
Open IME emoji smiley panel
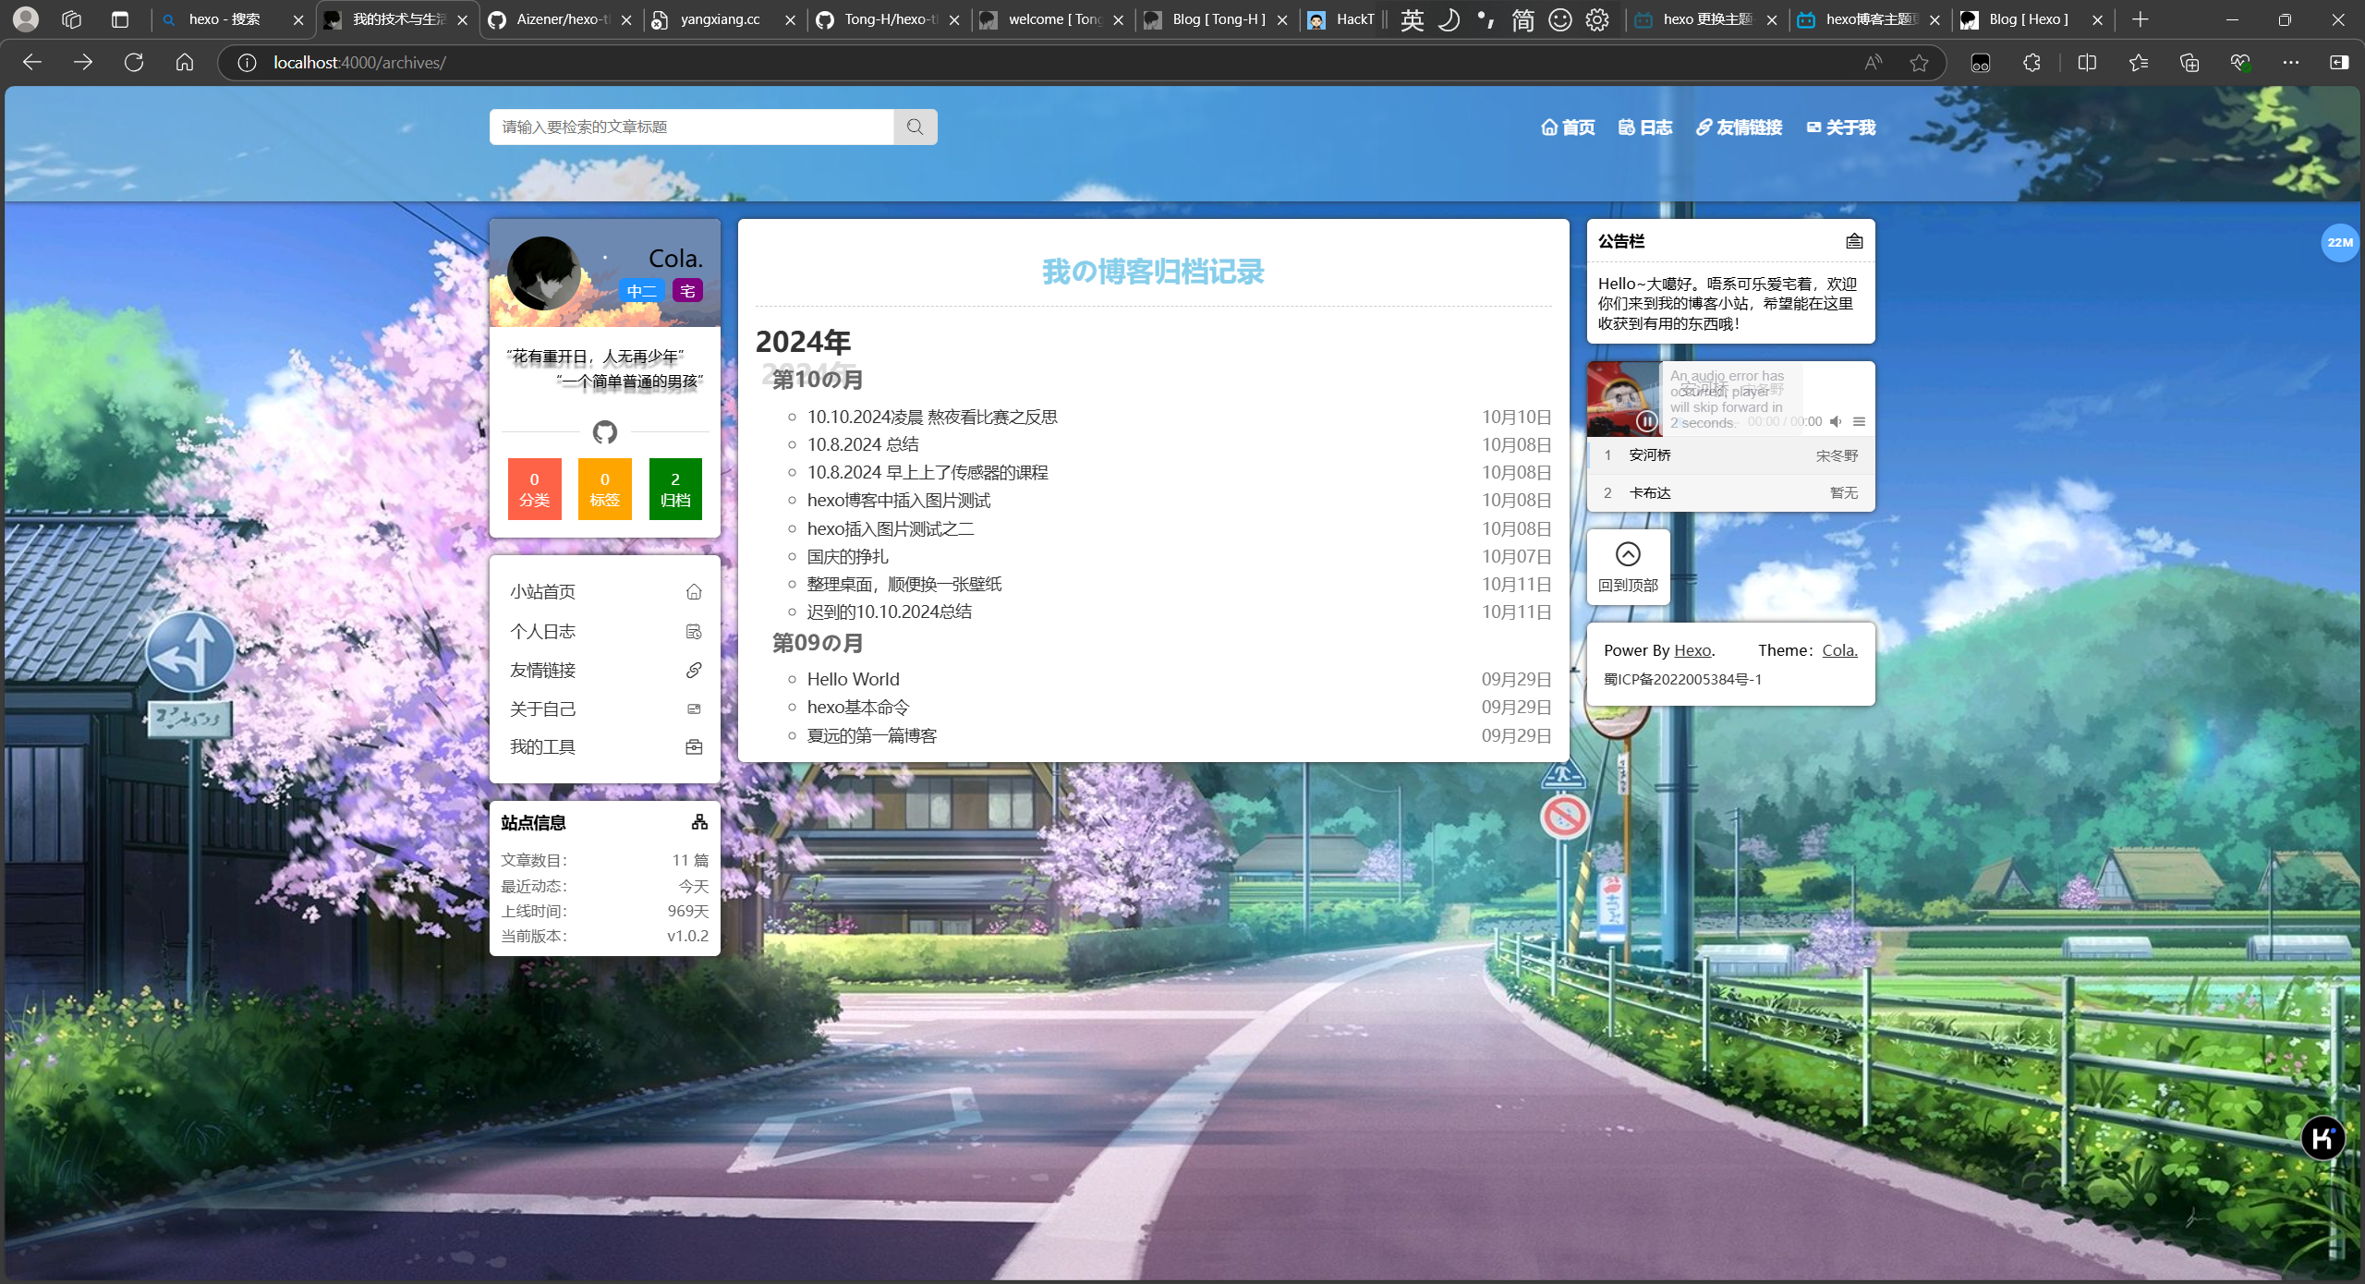[1559, 20]
